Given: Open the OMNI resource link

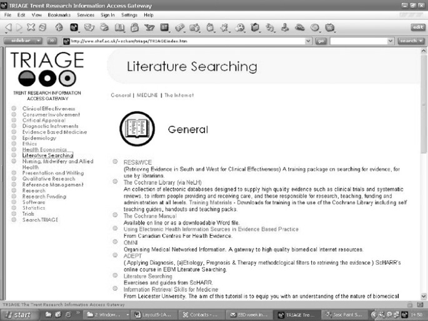Looking at the screenshot, I should pos(131,243).
